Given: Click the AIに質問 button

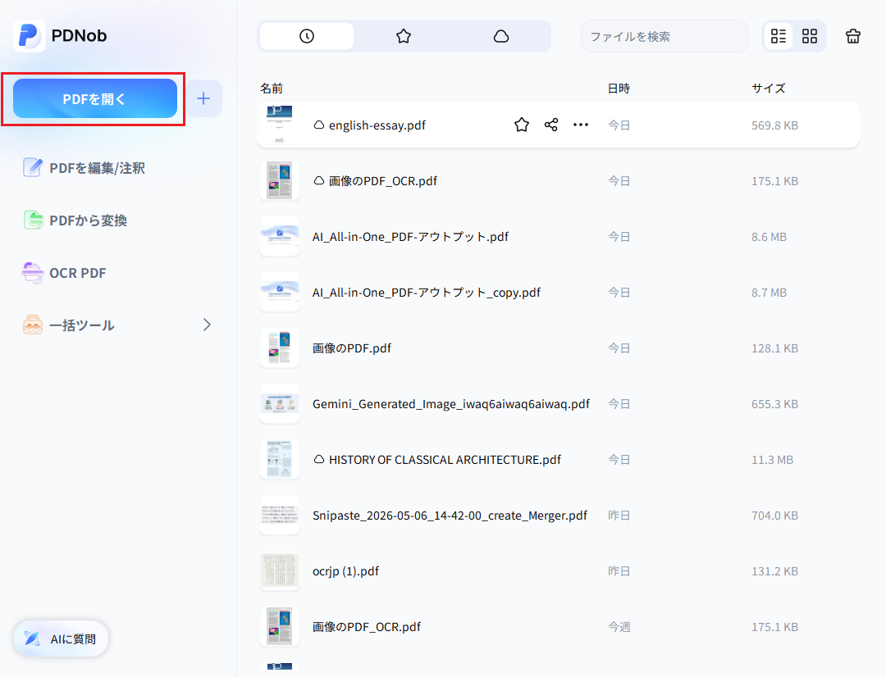Looking at the screenshot, I should tap(61, 638).
